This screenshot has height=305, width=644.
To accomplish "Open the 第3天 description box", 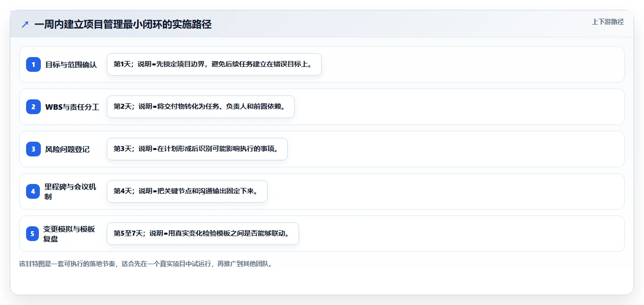I will [197, 149].
